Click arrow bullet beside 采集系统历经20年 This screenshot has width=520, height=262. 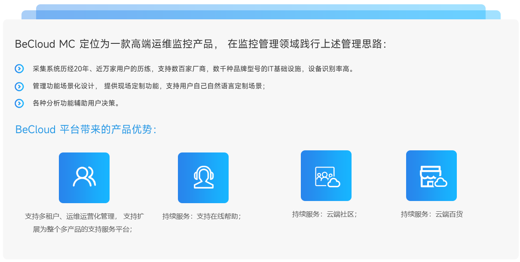click(x=19, y=69)
